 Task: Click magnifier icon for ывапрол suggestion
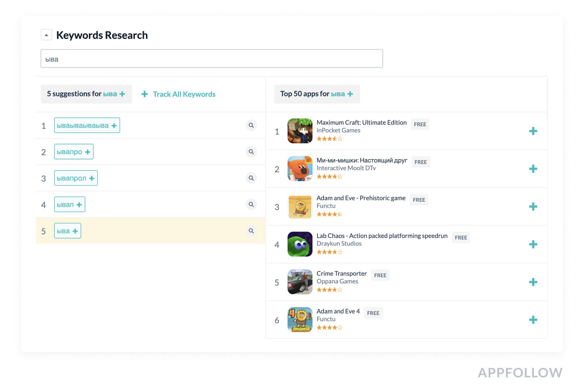[x=251, y=178]
